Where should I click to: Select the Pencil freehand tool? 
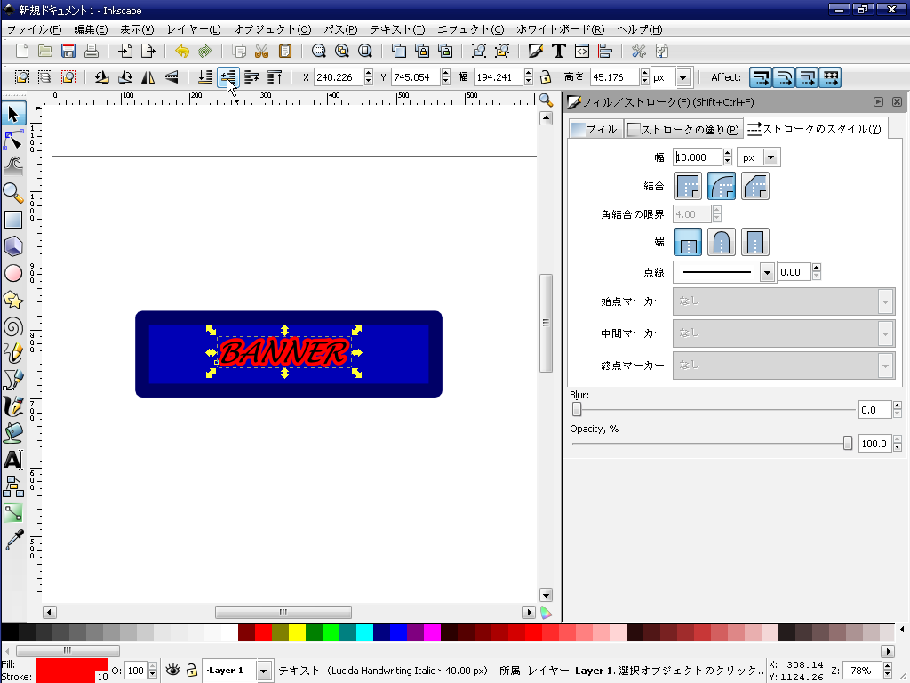(13, 353)
